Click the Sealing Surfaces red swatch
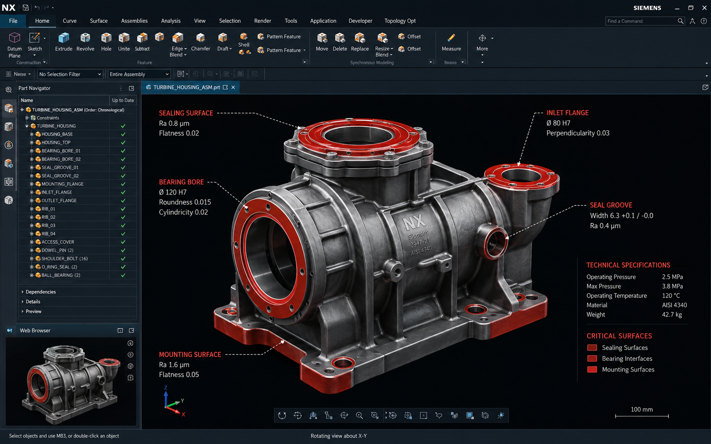 592,348
